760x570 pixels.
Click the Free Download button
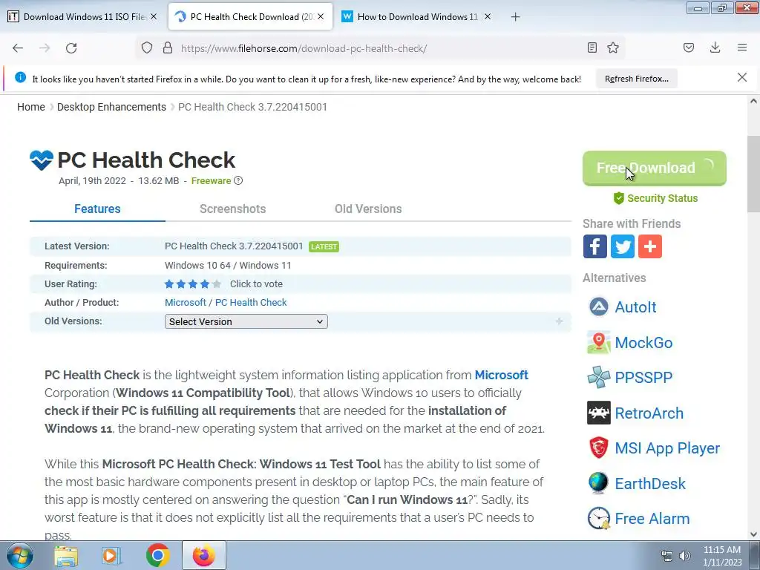coord(655,168)
